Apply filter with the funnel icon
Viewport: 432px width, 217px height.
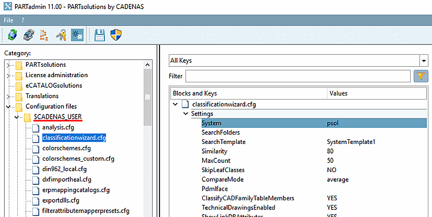click(420, 76)
